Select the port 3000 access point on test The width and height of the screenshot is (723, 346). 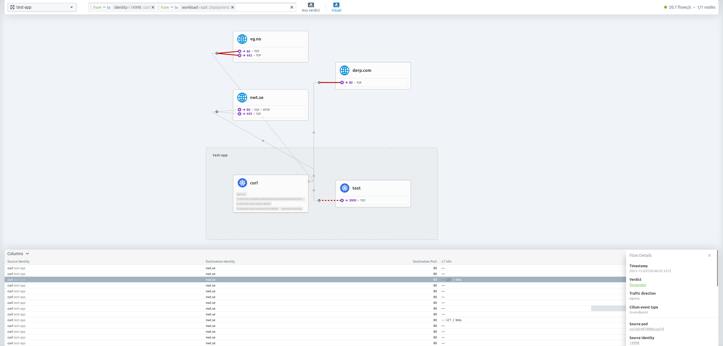(x=342, y=200)
